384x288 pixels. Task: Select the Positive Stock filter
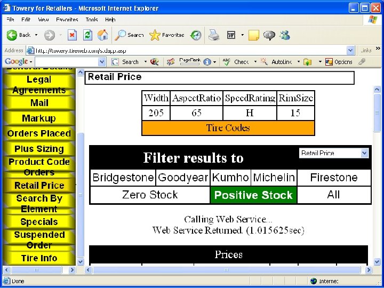(x=253, y=195)
